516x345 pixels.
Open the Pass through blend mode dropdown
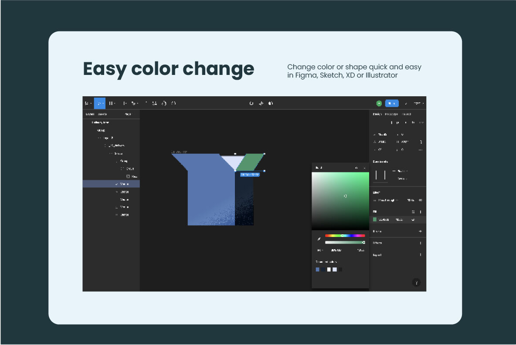[386, 200]
